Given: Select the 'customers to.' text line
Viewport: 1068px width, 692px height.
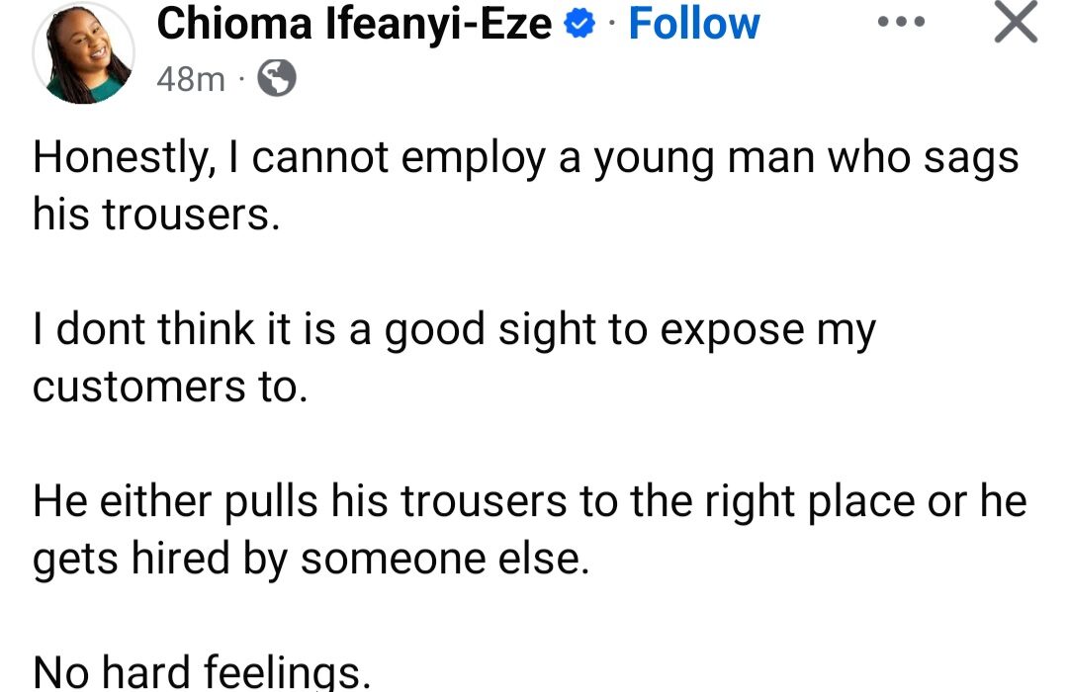Looking at the screenshot, I should tap(170, 387).
